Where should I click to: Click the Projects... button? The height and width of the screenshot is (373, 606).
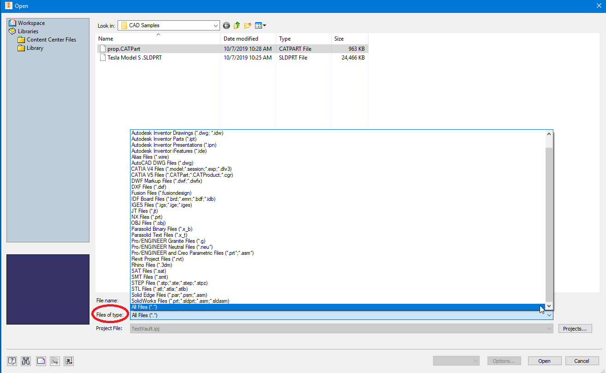(575, 329)
